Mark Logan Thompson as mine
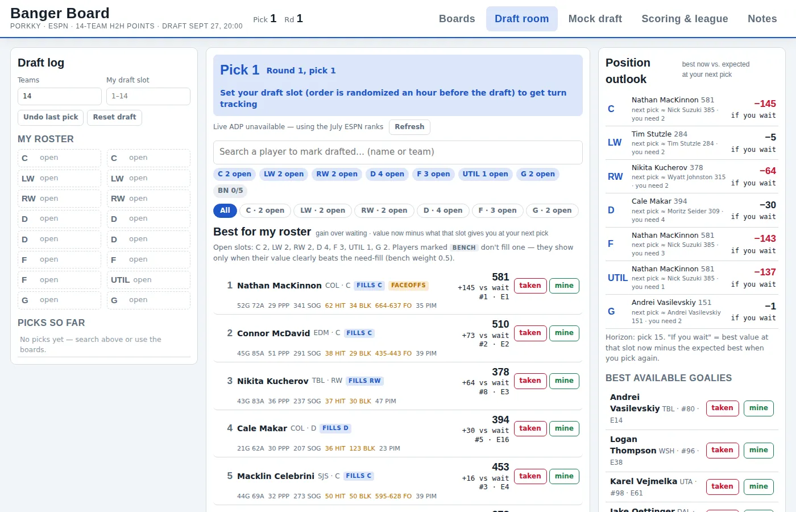The image size is (796, 512). 758,450
